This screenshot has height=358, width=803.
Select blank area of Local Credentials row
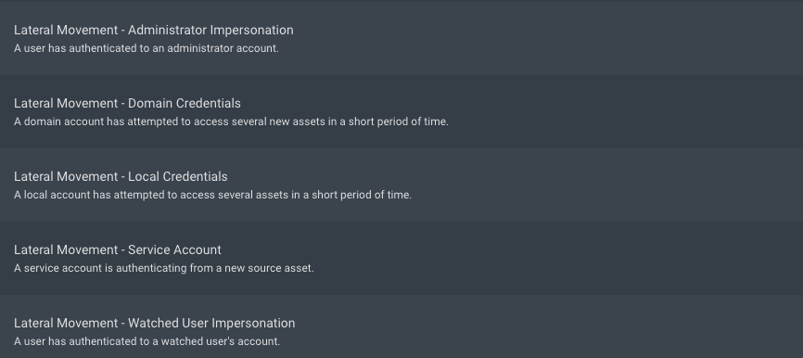pyautogui.click(x=615, y=185)
